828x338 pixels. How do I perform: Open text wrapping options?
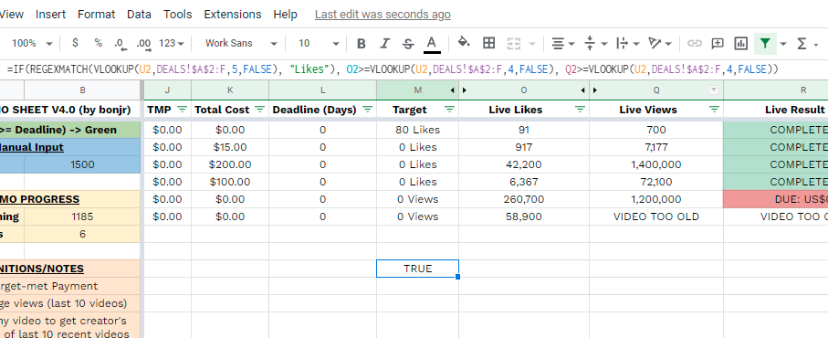(628, 43)
